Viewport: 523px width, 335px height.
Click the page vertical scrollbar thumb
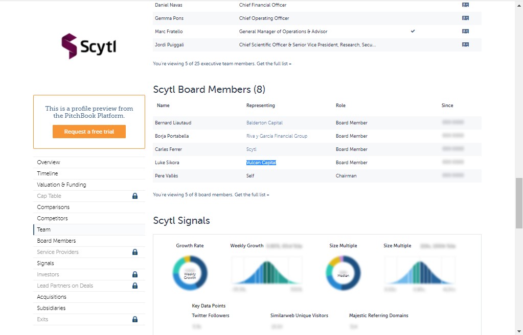pyautogui.click(x=519, y=203)
